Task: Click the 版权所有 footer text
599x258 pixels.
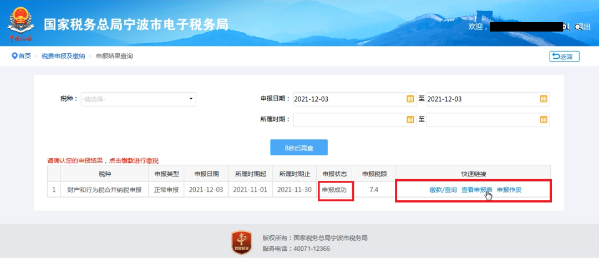Action: [x=315, y=237]
